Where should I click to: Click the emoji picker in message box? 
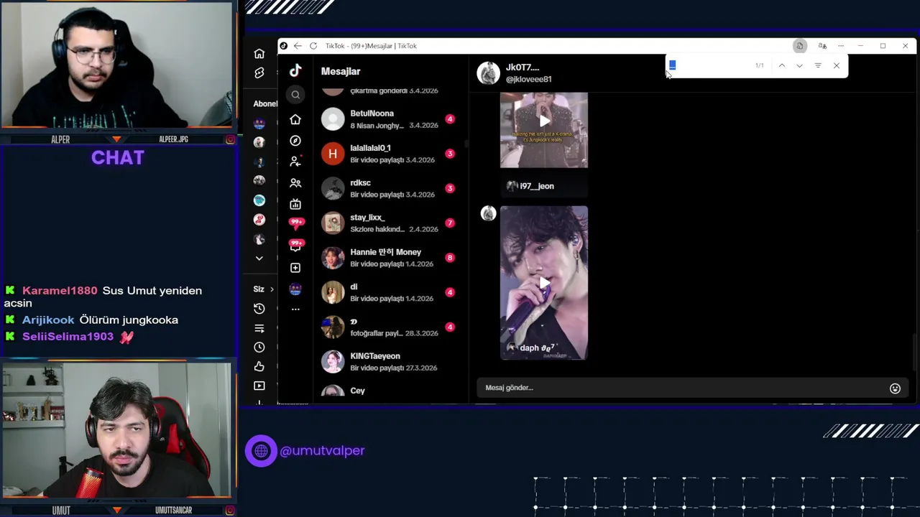pyautogui.click(x=895, y=388)
